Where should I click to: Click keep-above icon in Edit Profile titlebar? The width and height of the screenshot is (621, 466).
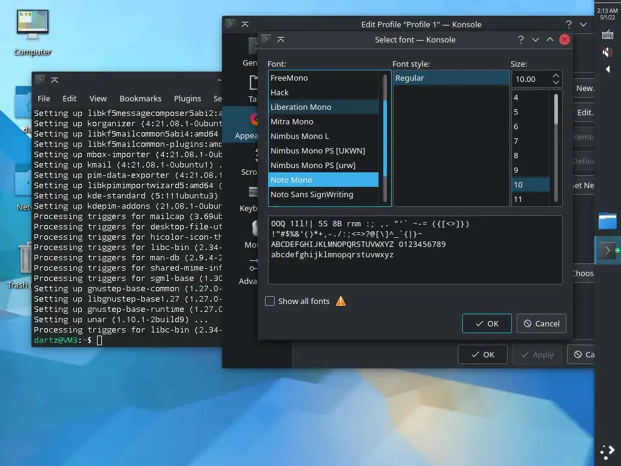click(245, 24)
